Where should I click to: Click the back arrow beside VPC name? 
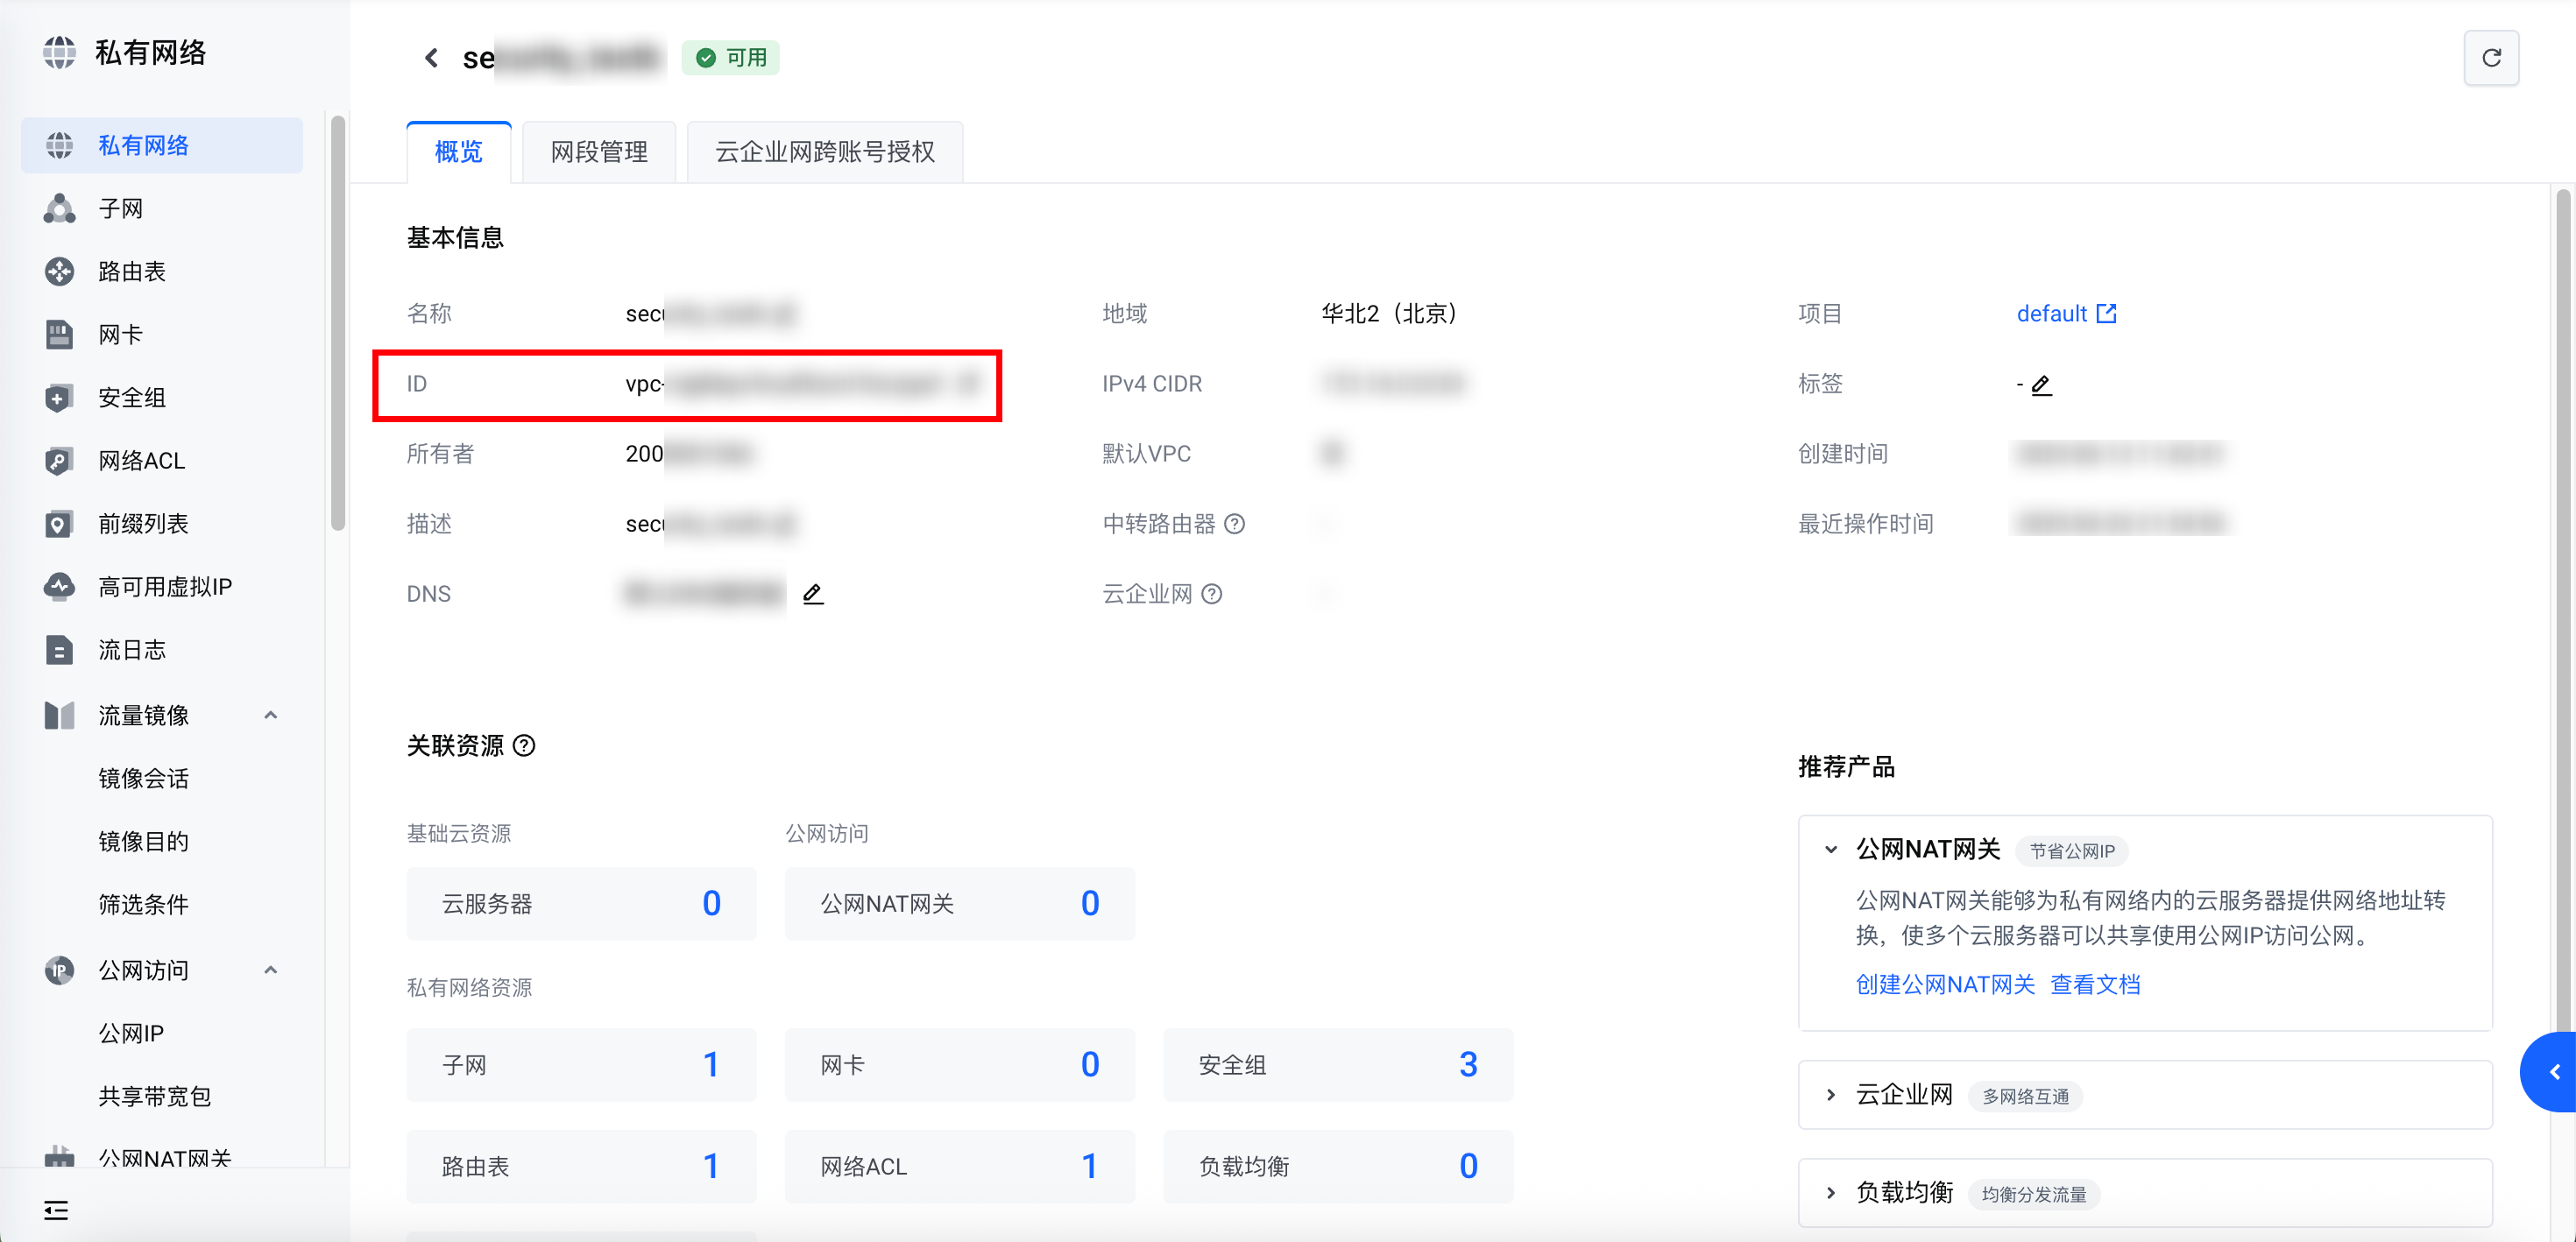click(x=431, y=58)
